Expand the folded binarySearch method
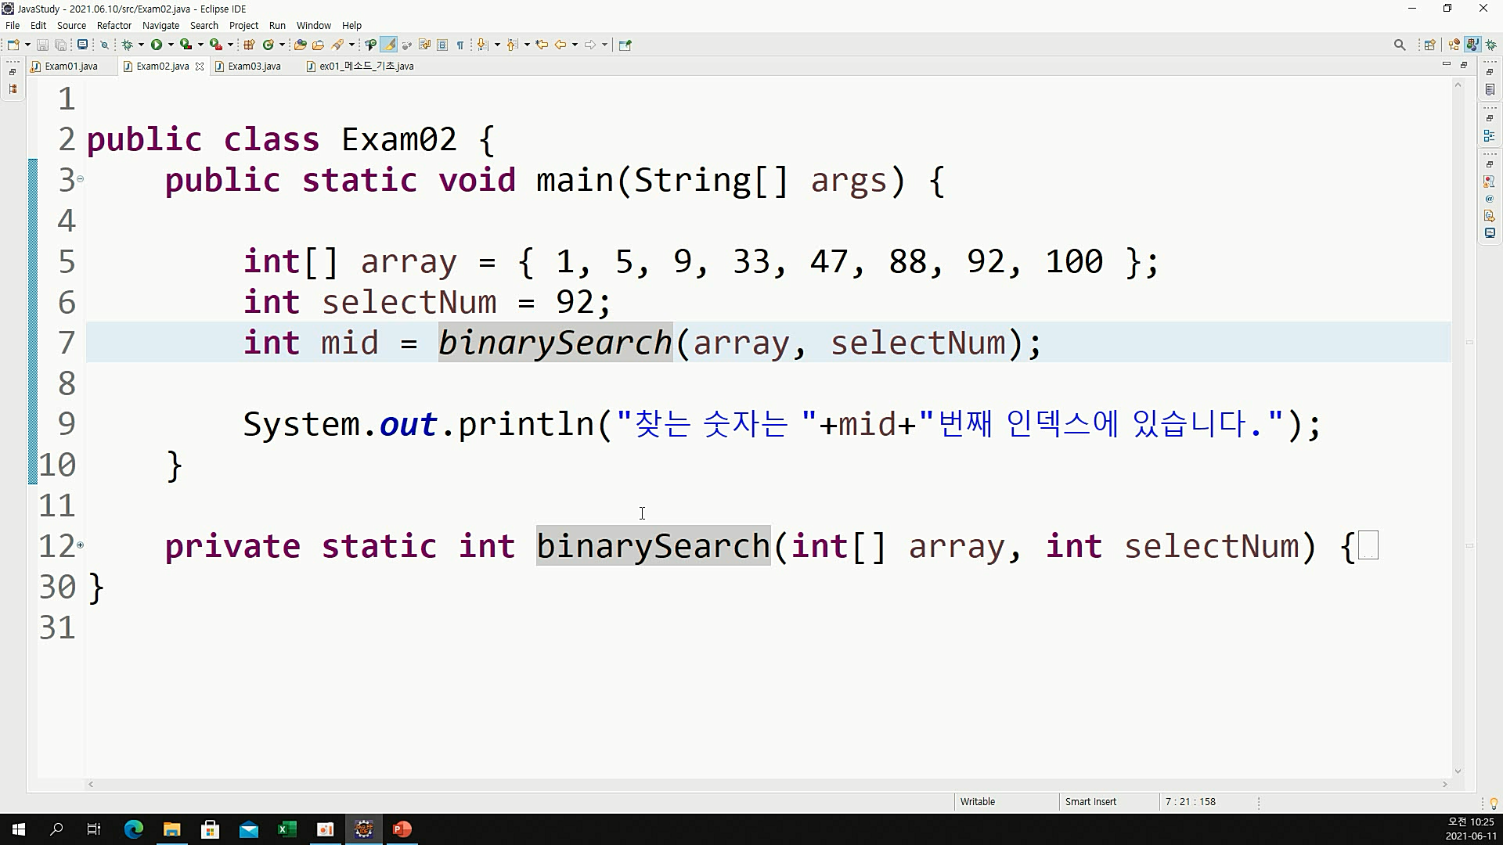 (x=80, y=545)
